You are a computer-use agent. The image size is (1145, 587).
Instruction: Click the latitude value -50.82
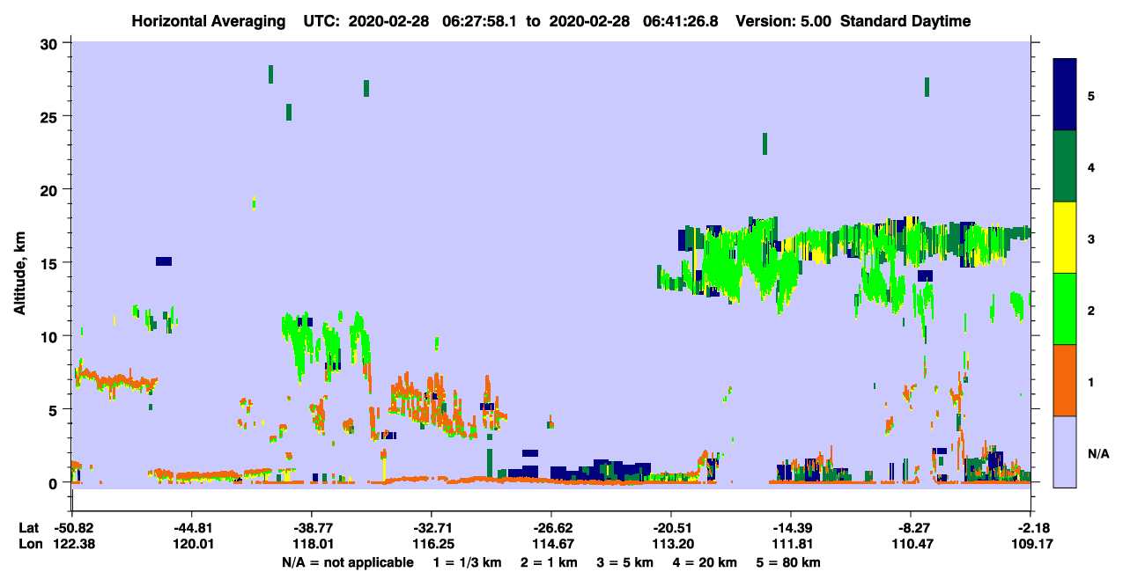pyautogui.click(x=72, y=528)
